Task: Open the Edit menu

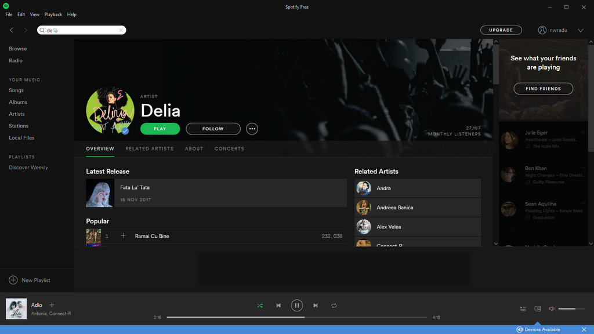Action: coord(21,14)
